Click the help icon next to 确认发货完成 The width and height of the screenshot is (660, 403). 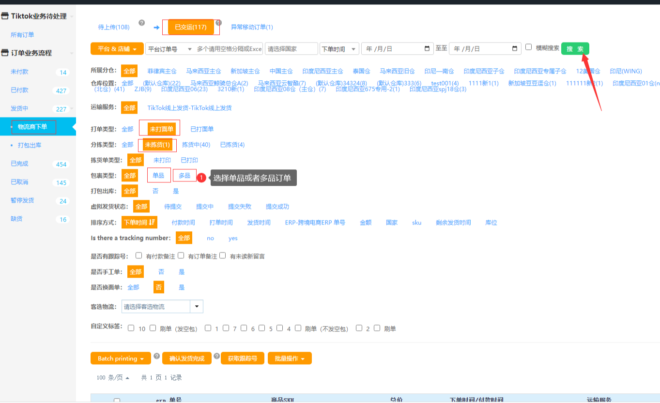point(217,356)
